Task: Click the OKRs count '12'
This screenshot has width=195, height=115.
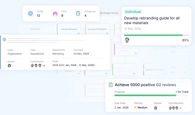Action: [x=38, y=15]
